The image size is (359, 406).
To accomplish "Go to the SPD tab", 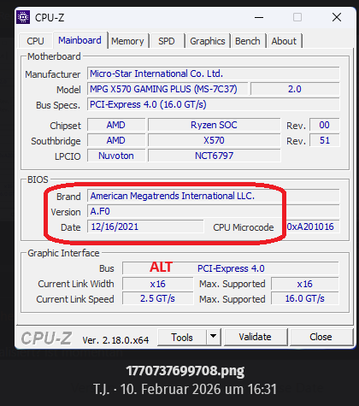I will [x=167, y=41].
